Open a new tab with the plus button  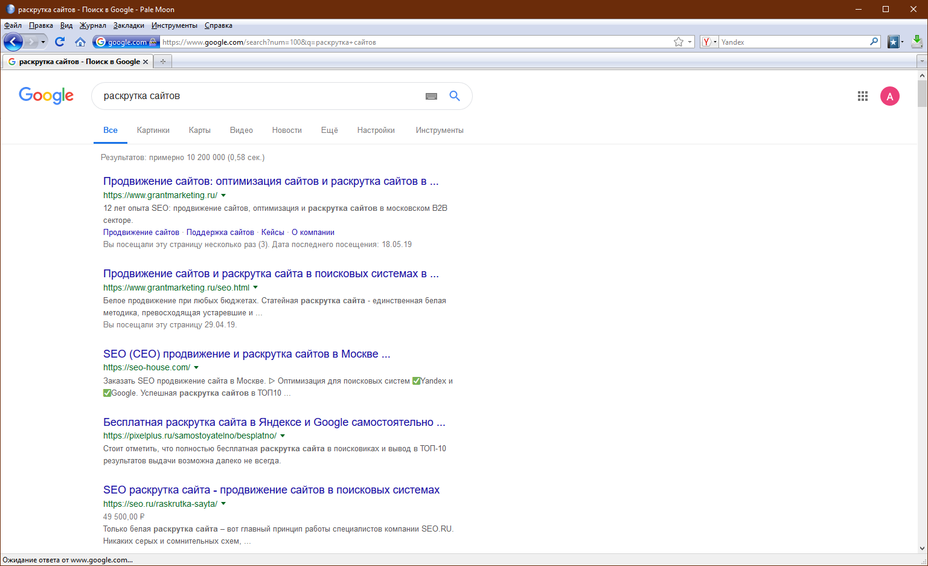click(x=162, y=62)
